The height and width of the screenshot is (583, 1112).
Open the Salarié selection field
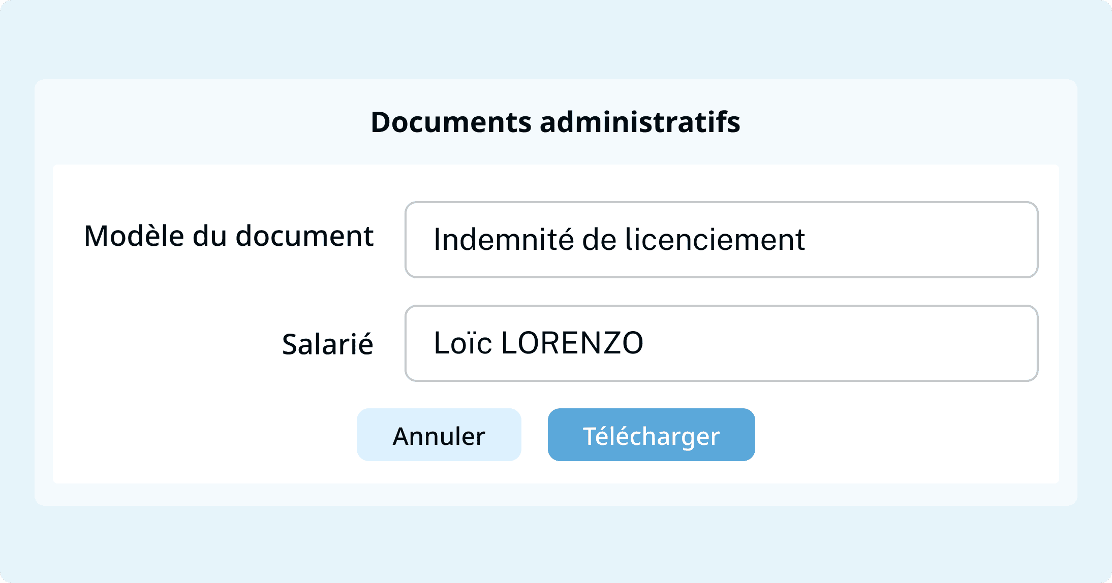pos(721,343)
